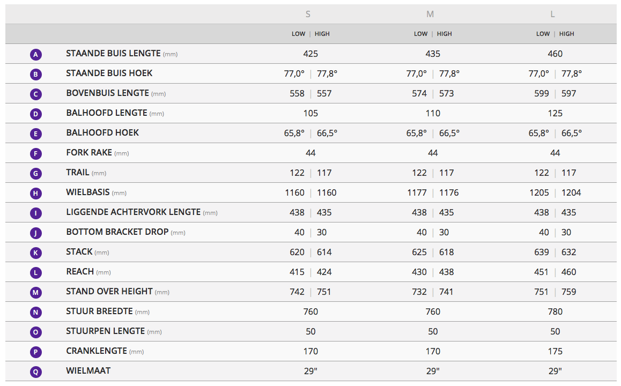Select the purple D marker icon
621x386 pixels.
(x=36, y=114)
